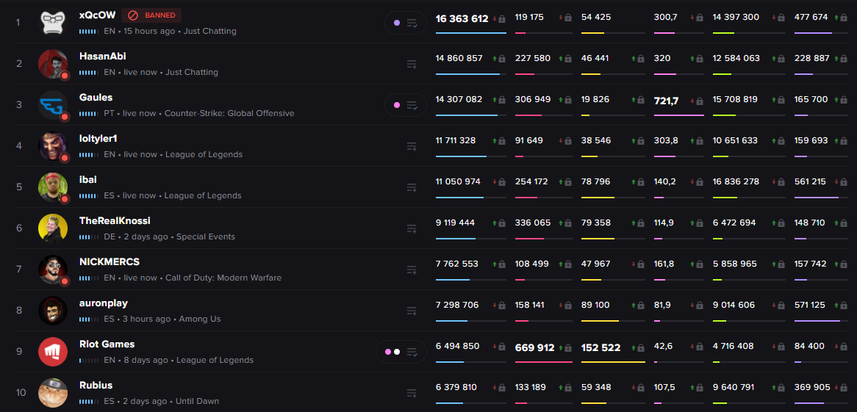
Task: Click the value 84 400 for Riot Games
Action: pyautogui.click(x=809, y=346)
